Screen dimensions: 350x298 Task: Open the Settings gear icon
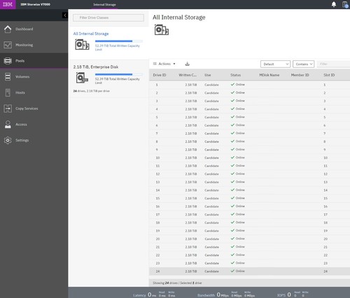coord(8,140)
